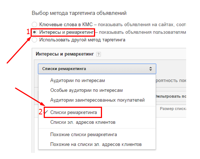The height and width of the screenshot is (159, 200).
Task: Open the Списки ремаркетинга dropdown
Action: coord(97,69)
